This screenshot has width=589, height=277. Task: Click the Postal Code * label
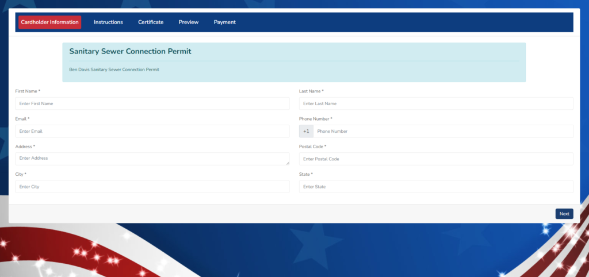(313, 147)
